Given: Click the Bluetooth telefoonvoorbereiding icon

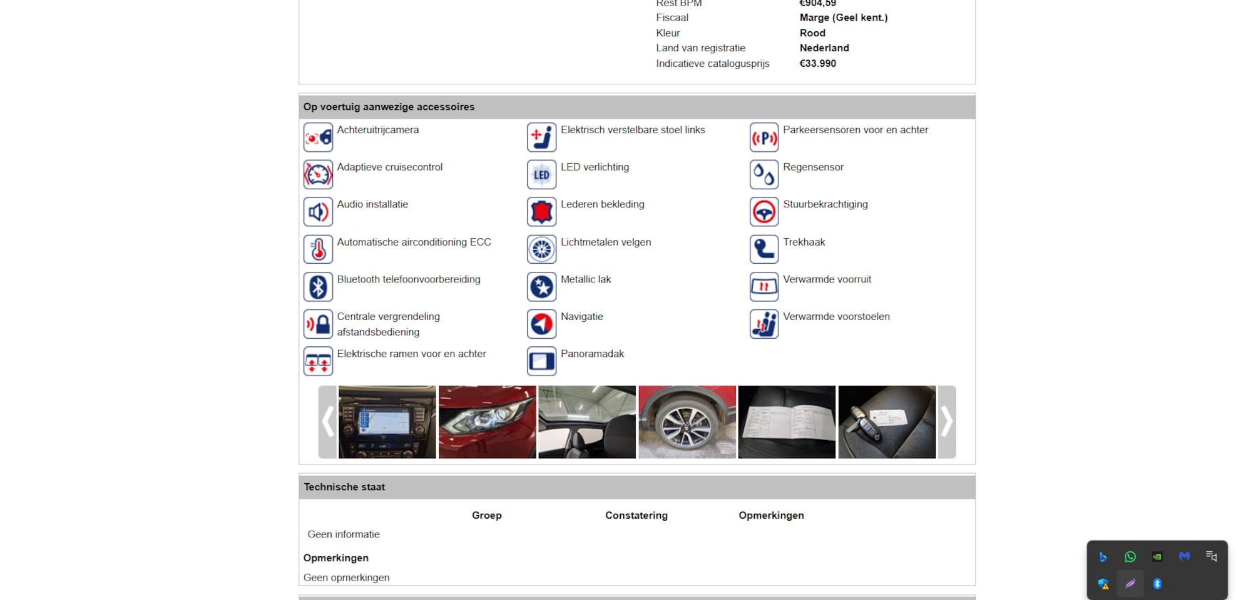Looking at the screenshot, I should pyautogui.click(x=318, y=287).
